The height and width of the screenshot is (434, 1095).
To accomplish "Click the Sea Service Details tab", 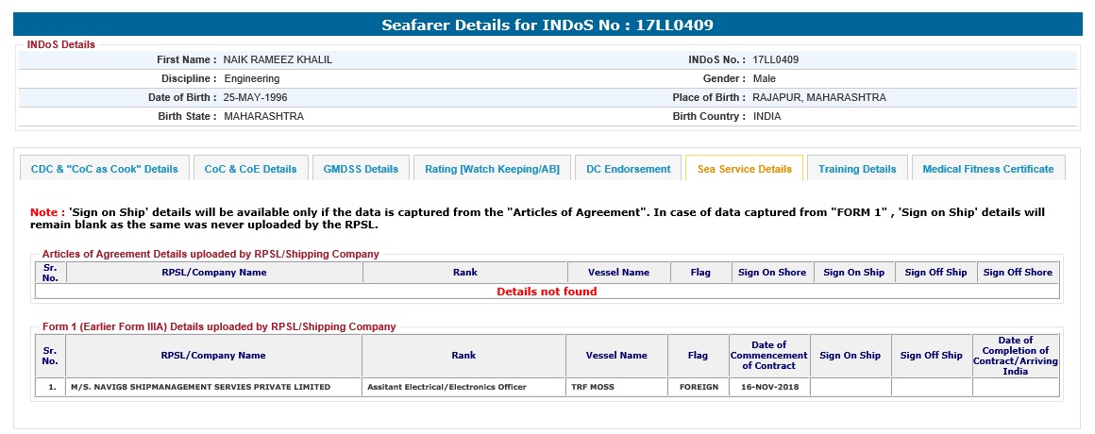I will 744,169.
